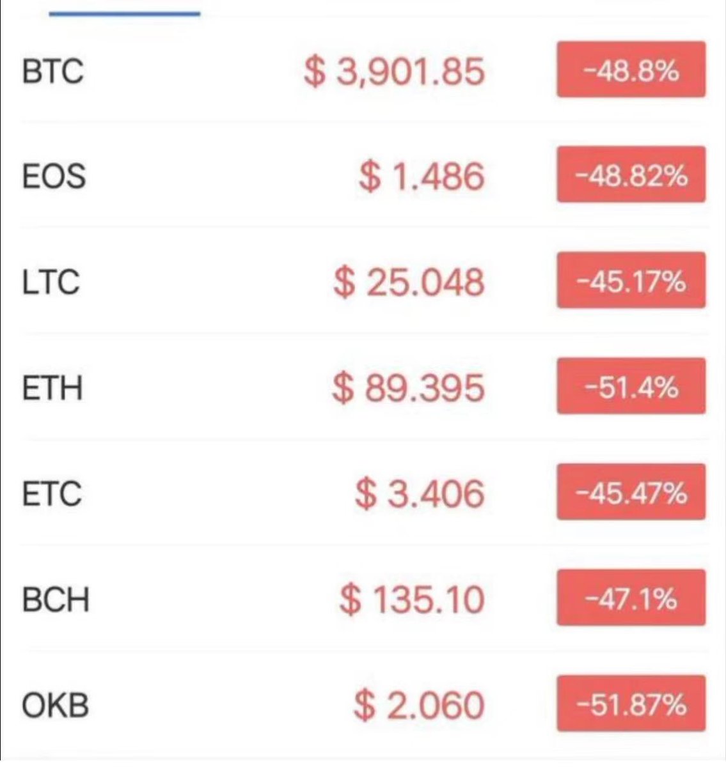Select the LTC coin label

point(51,282)
